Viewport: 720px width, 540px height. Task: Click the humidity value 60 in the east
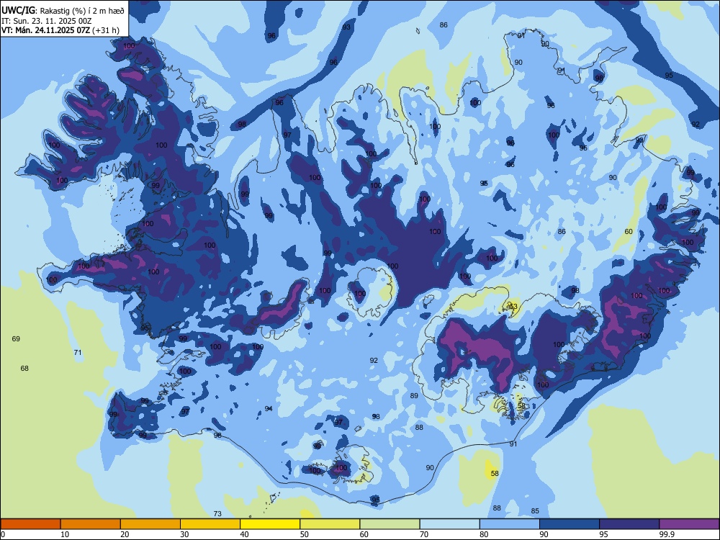click(x=629, y=231)
